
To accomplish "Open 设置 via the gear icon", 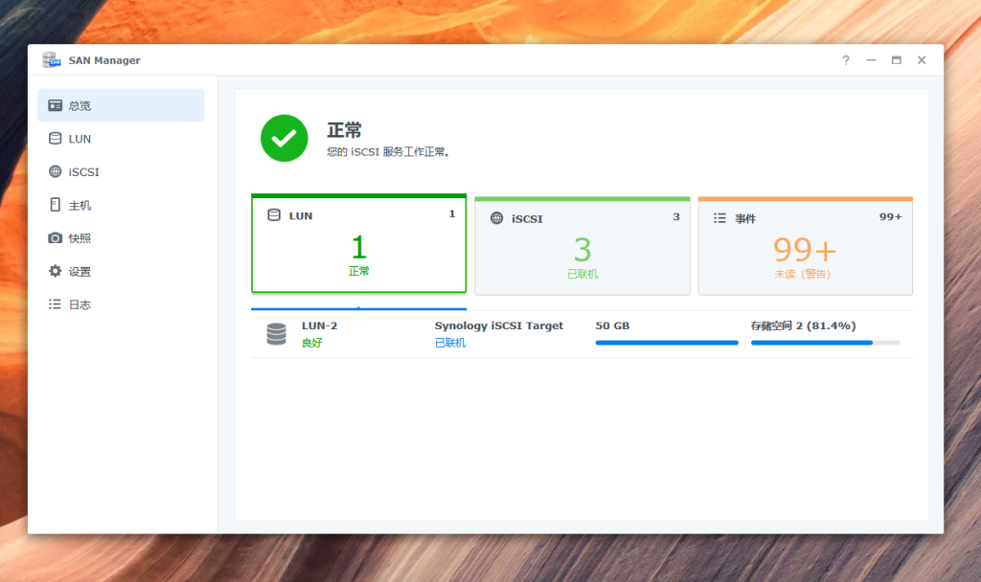I will tap(56, 272).
